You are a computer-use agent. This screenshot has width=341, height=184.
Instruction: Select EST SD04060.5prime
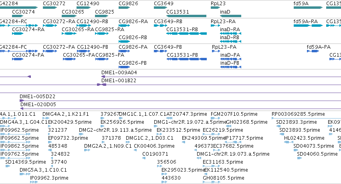pyautogui.click(x=317, y=154)
